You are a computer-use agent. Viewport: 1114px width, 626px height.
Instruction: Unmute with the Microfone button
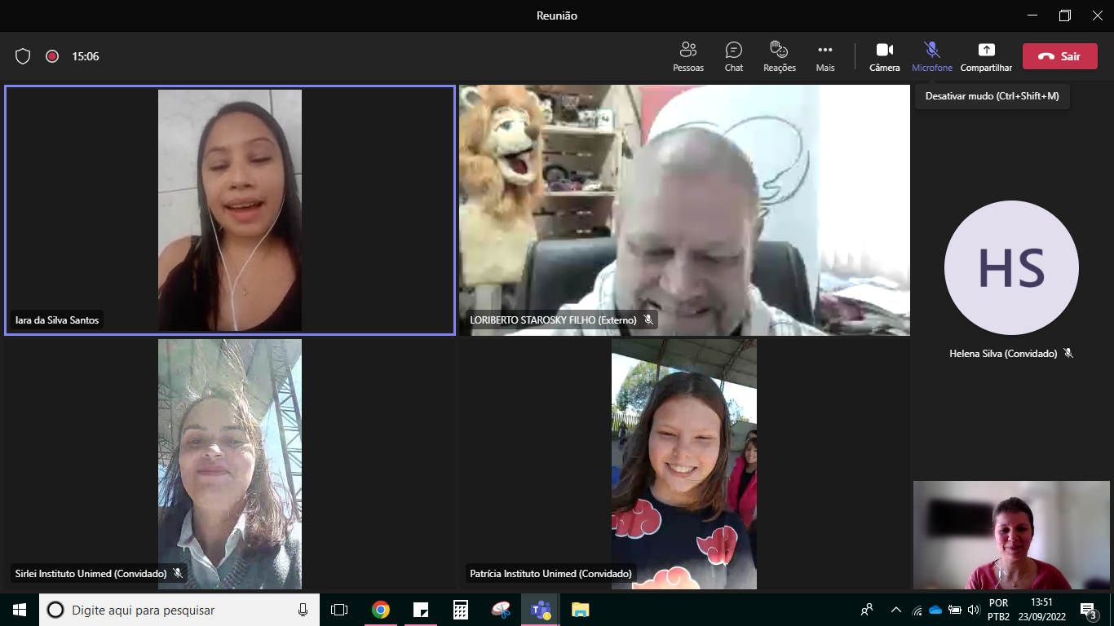tap(932, 56)
